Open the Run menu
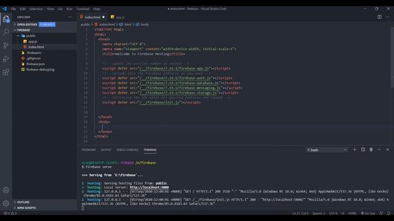The height and width of the screenshot is (221, 394). pyautogui.click(x=70, y=9)
